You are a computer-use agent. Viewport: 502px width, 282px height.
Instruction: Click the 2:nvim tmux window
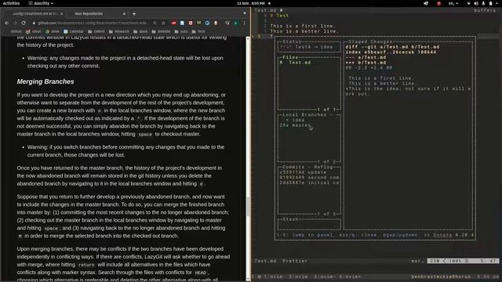click(298, 277)
